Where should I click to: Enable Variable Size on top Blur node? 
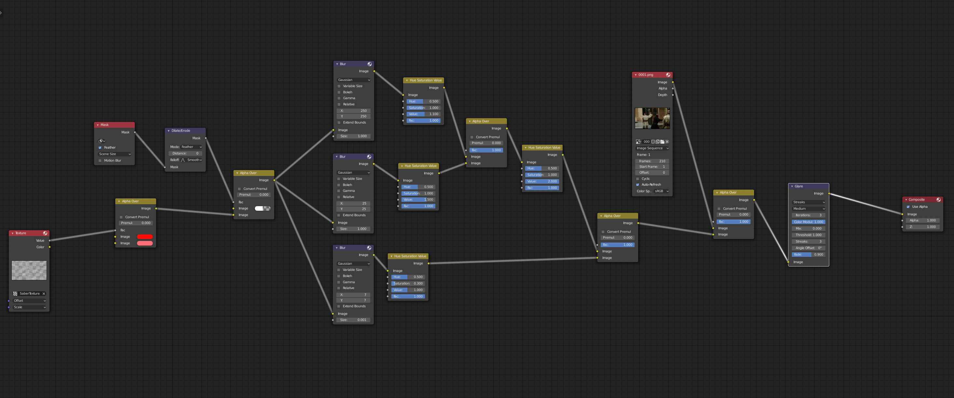pyautogui.click(x=339, y=86)
